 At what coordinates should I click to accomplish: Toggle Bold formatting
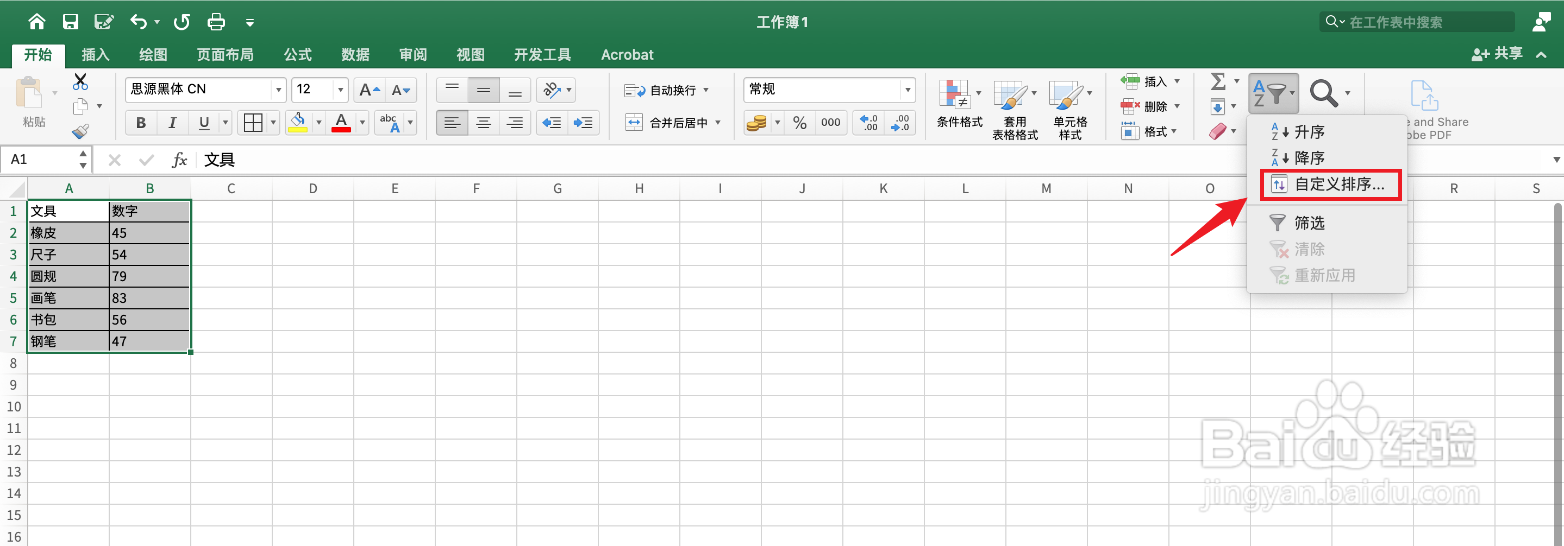tap(141, 123)
